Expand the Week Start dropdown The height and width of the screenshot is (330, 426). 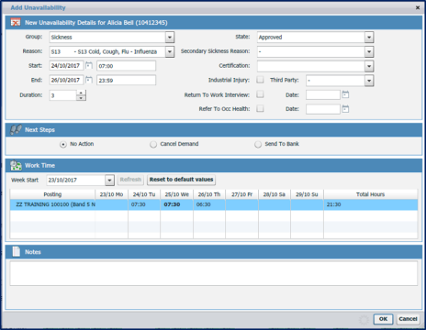tap(109, 180)
